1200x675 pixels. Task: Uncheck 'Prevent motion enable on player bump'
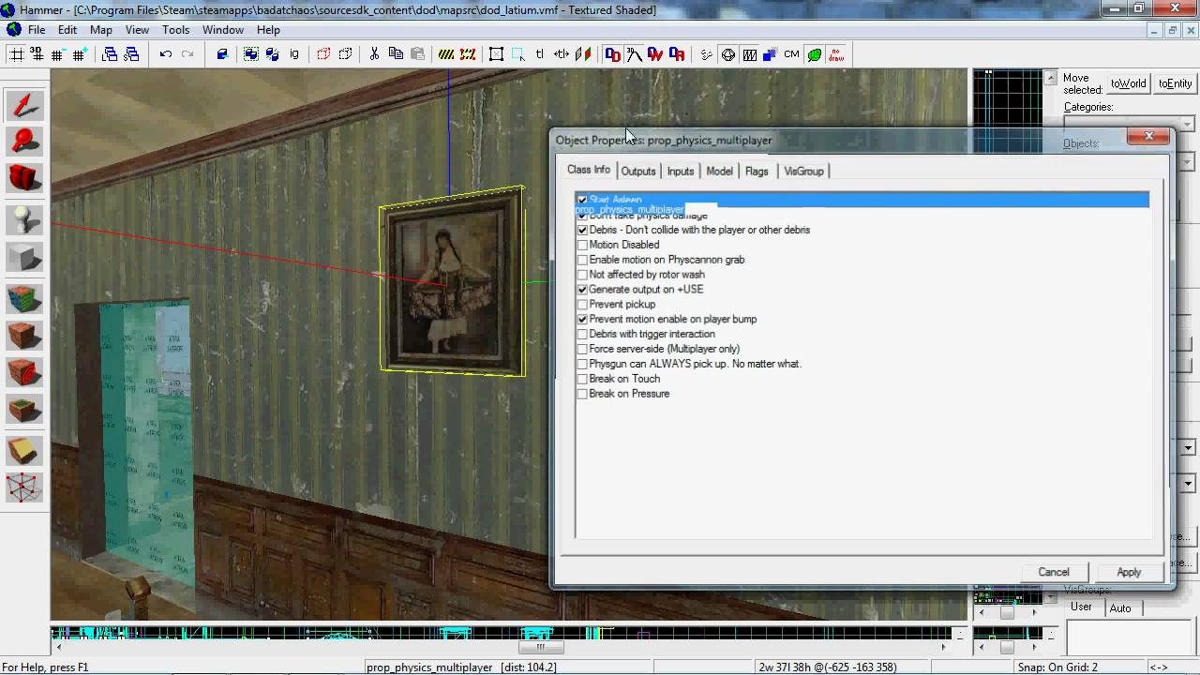point(582,320)
